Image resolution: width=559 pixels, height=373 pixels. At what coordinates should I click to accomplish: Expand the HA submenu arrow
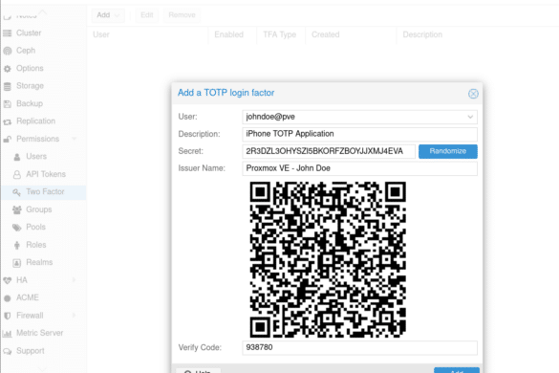point(75,280)
